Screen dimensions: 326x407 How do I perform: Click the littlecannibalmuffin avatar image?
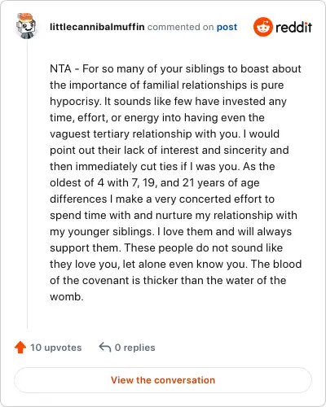point(26,26)
